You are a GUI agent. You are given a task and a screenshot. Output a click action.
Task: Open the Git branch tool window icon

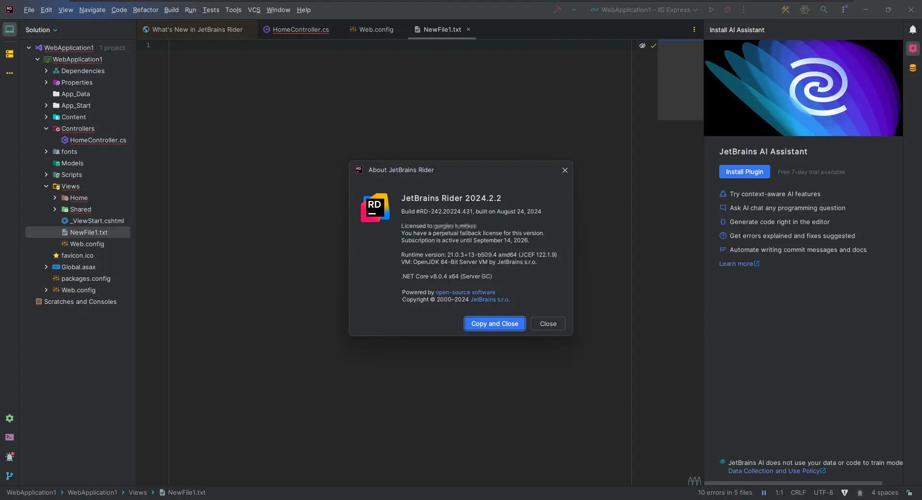pyautogui.click(x=10, y=476)
